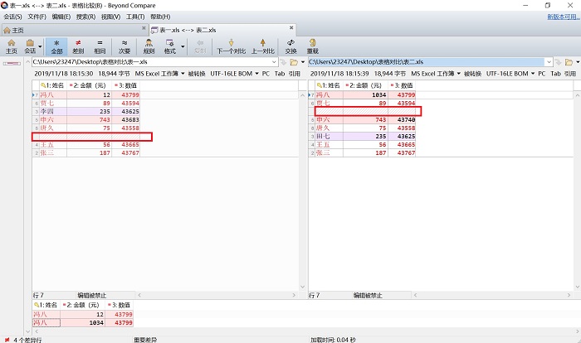Expand the dropdown arrow beside 格式
Screen dimensions: 581x343
click(x=183, y=46)
